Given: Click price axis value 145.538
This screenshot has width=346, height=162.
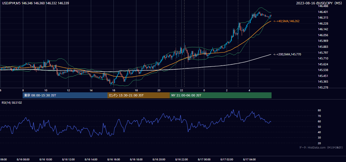Looking at the screenshot, I should click(x=323, y=70).
